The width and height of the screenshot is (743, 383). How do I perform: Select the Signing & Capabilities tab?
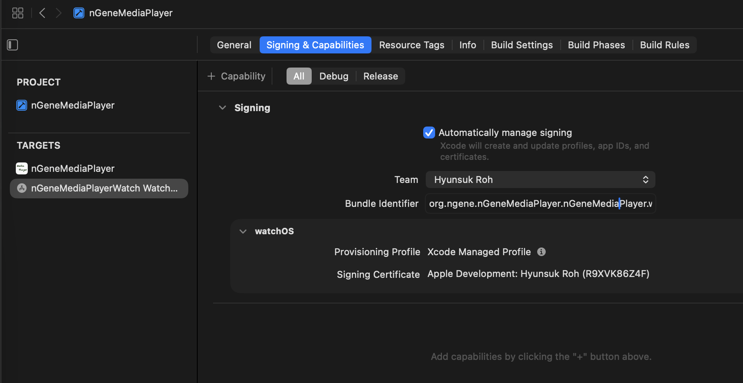coord(315,45)
